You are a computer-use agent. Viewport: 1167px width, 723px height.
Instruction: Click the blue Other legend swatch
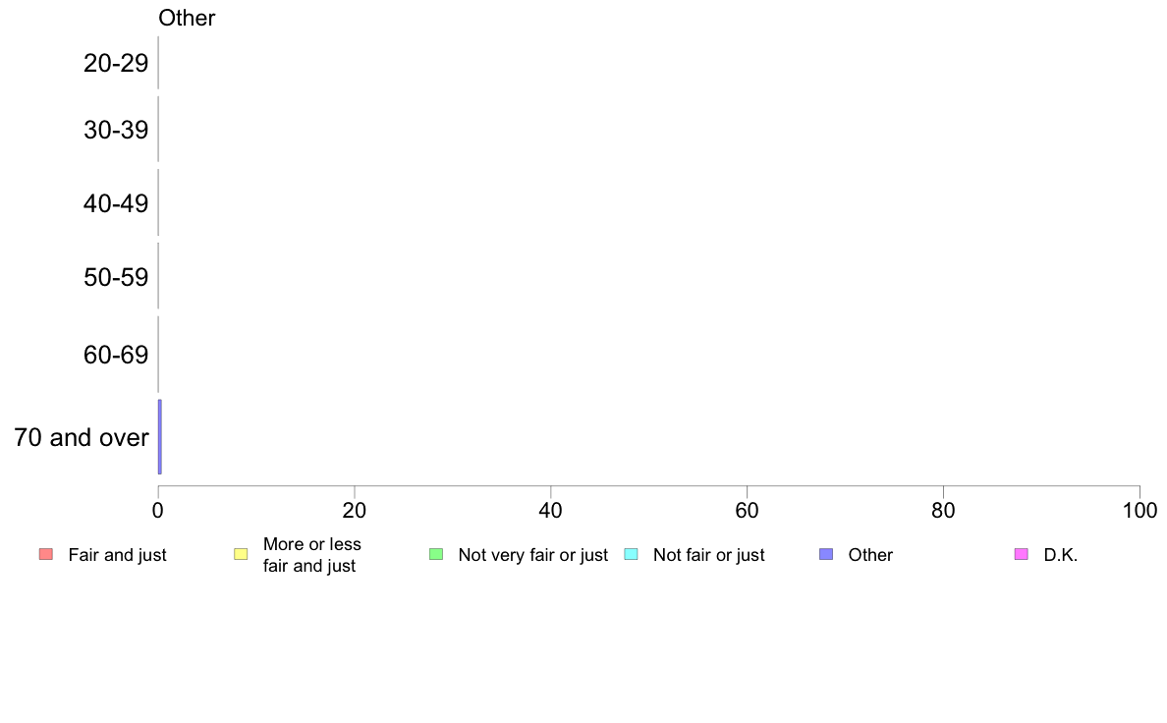tap(826, 554)
